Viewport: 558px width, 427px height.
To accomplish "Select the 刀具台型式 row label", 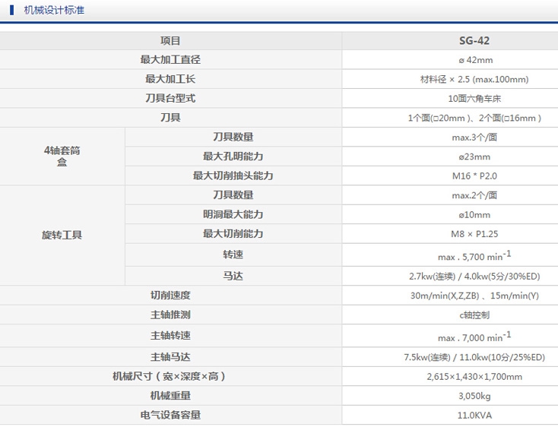I will pos(170,99).
